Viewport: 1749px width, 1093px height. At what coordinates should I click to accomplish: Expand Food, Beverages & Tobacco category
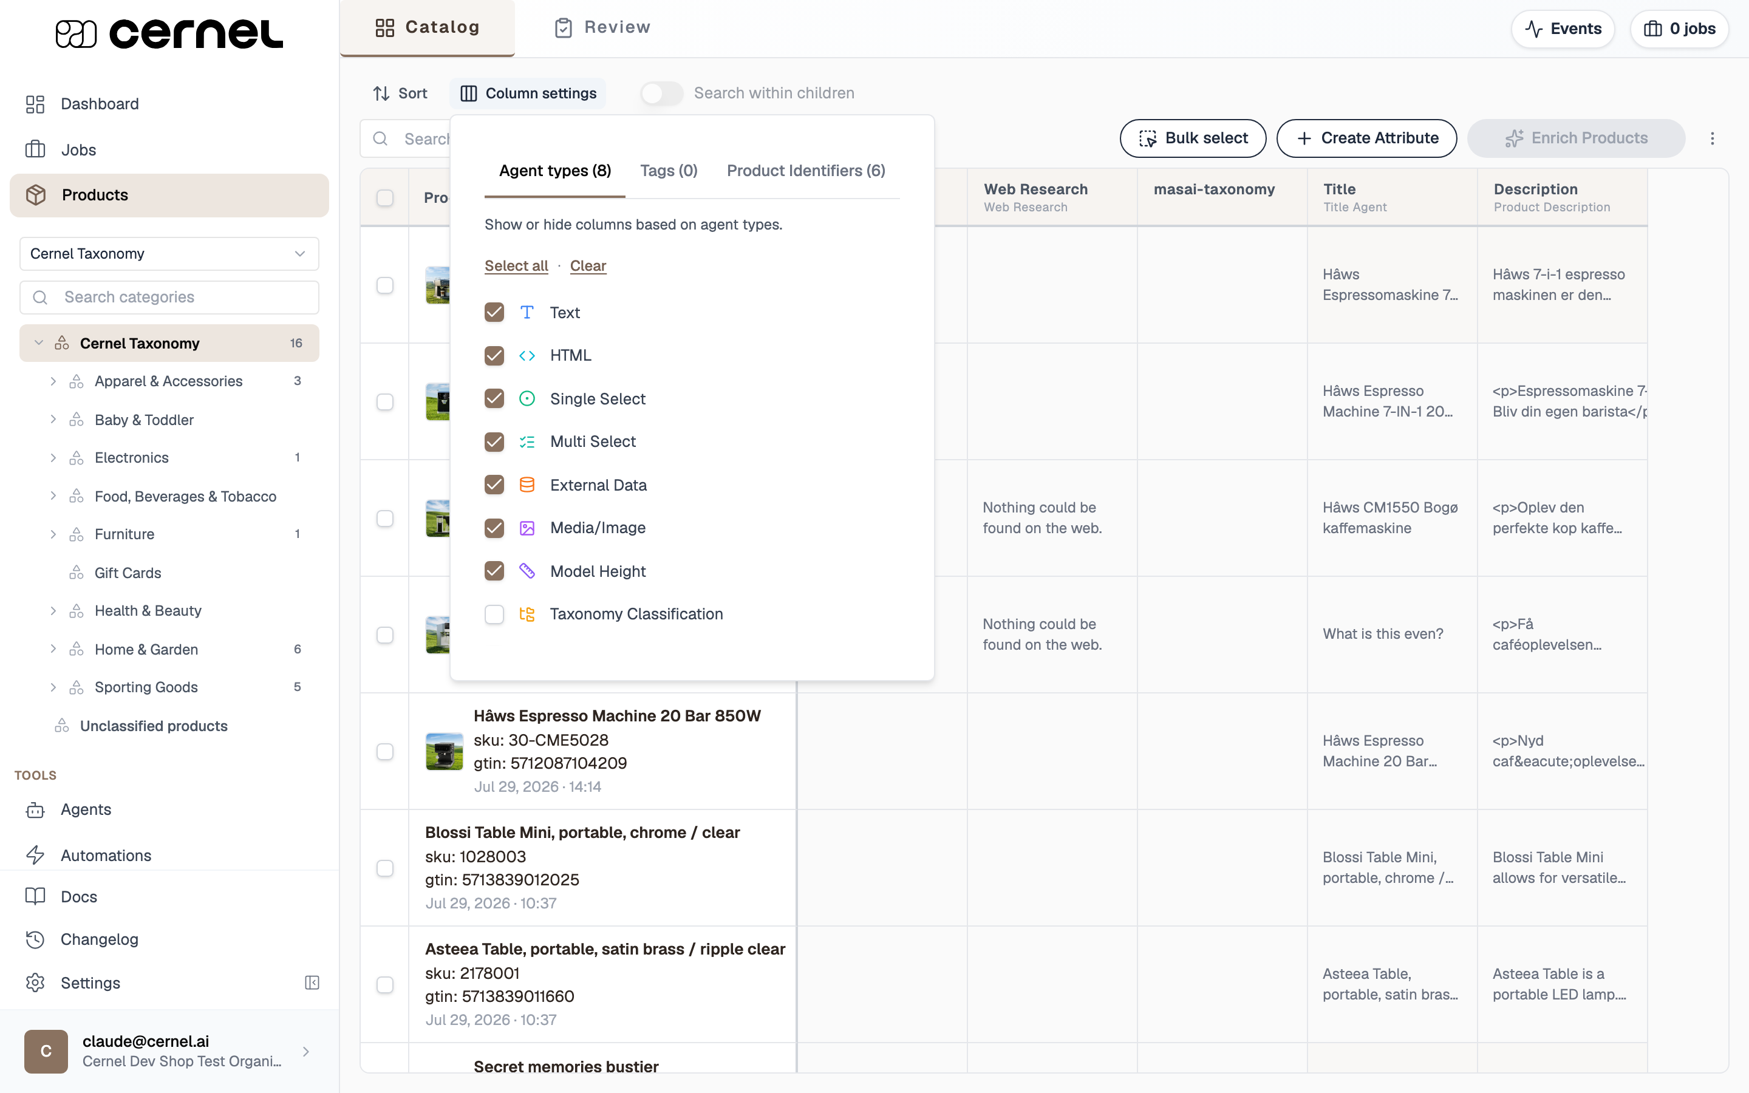(53, 496)
